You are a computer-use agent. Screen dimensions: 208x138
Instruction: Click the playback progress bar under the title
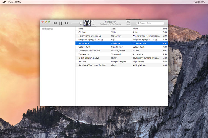pyautogui.click(x=110, y=26)
